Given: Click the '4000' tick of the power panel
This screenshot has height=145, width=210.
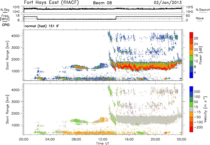Looking at the screenshot, I should tap(15, 36).
